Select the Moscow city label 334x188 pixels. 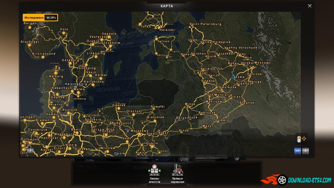(261, 63)
